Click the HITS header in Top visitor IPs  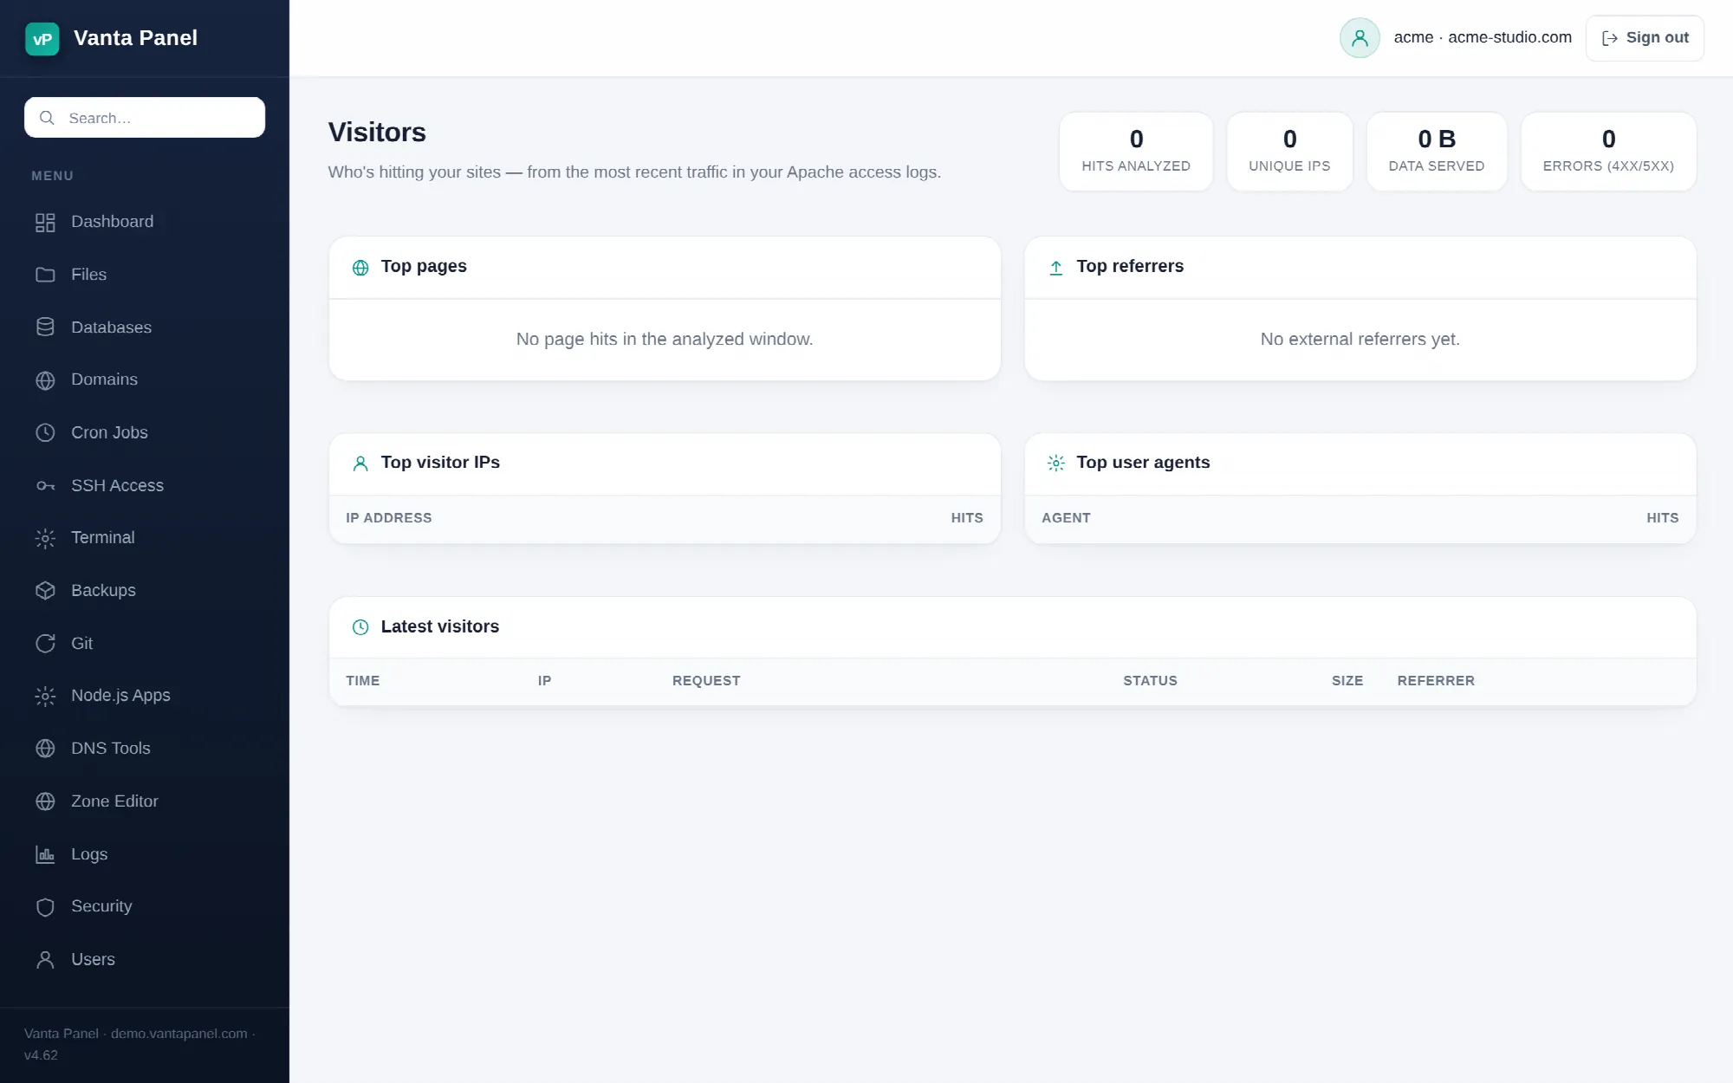point(967,518)
